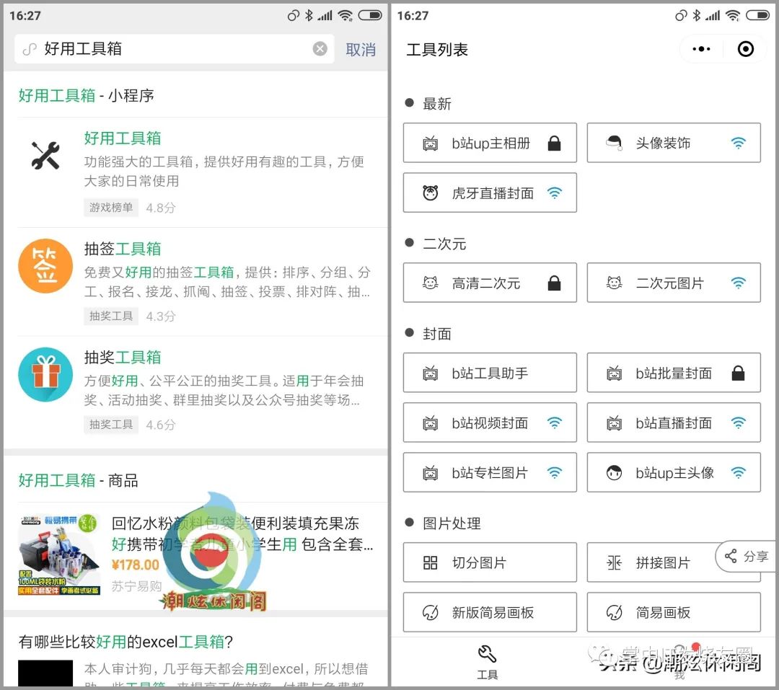The width and height of the screenshot is (779, 690).
Task: Click the wifi icon on 二次元图片
Action: click(x=739, y=283)
